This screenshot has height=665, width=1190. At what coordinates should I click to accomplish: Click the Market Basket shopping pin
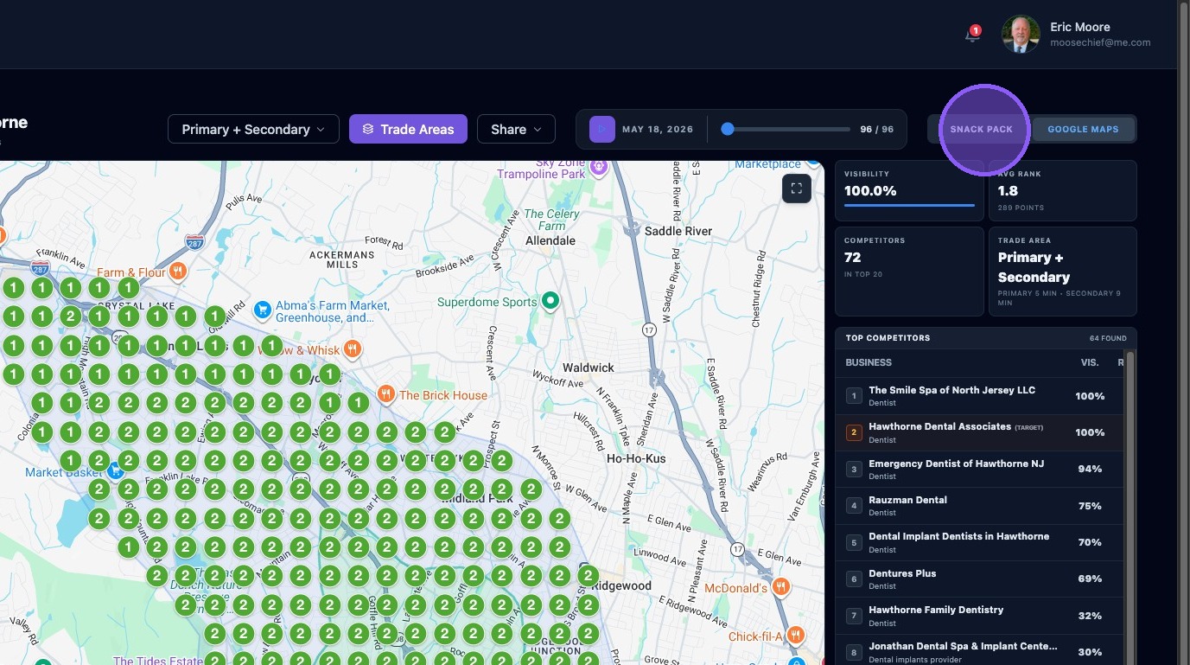[x=116, y=471]
